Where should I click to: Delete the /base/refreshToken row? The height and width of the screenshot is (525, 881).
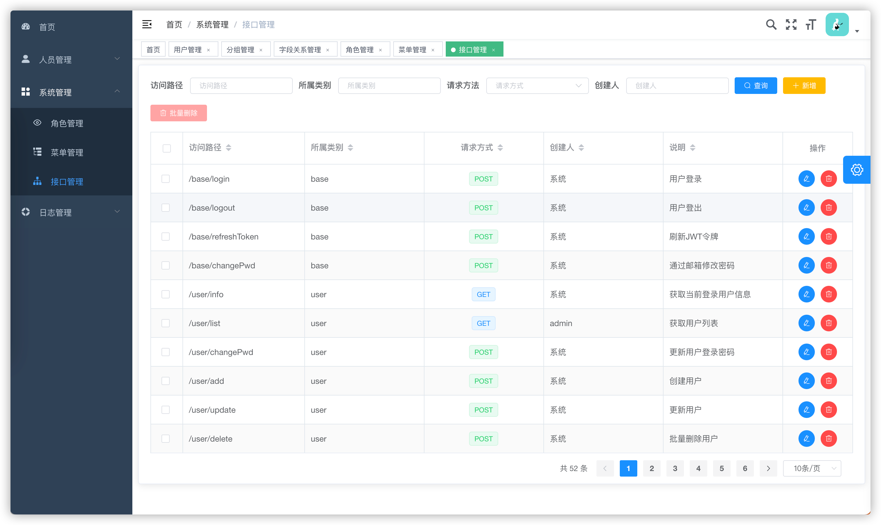point(828,237)
